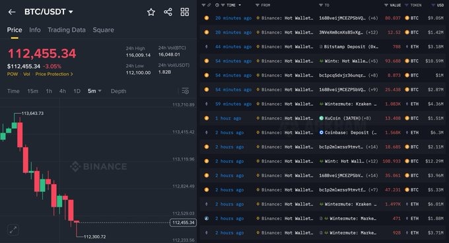This screenshot has height=243, width=449.
Task: Click the BTC token icon on the 12.52 row
Action: pos(407,32)
